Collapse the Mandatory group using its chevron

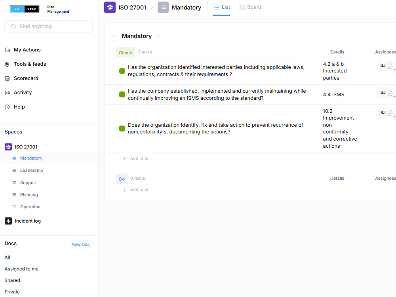pyautogui.click(x=114, y=36)
